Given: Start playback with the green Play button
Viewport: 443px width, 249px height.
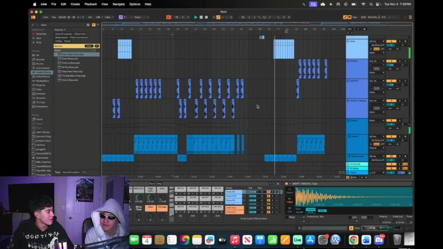Looking at the screenshot, I should [196, 17].
